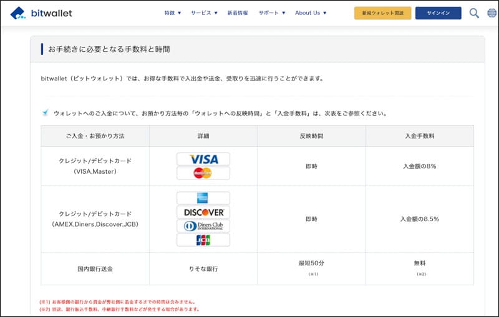This screenshot has height=317, width=499.
Task: Click the American Express card logo
Action: tap(203, 198)
